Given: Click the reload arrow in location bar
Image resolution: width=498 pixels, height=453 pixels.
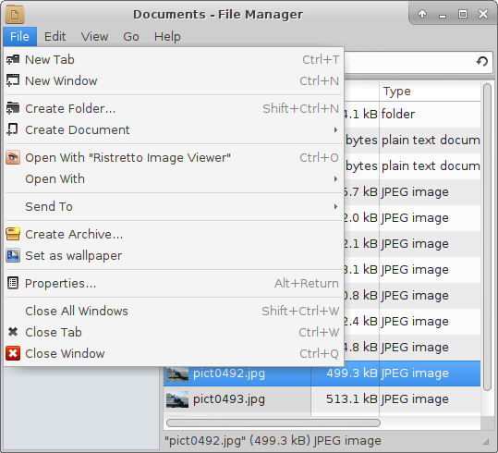Looking at the screenshot, I should [482, 61].
